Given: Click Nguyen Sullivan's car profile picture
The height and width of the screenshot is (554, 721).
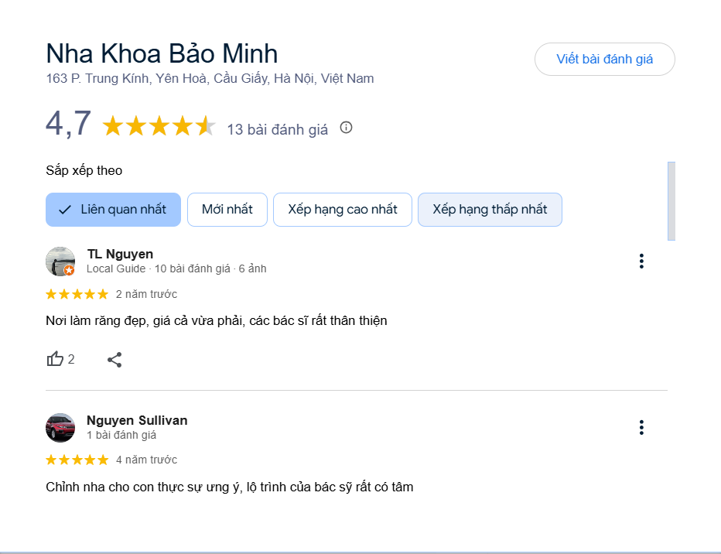Looking at the screenshot, I should coord(60,427).
